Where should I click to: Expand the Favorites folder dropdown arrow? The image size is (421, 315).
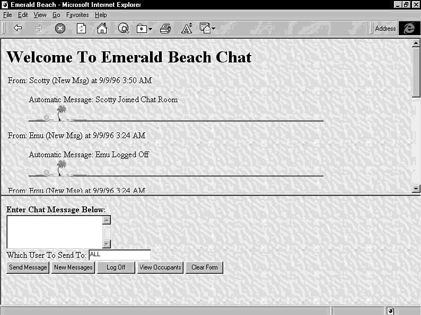pyautogui.click(x=151, y=29)
